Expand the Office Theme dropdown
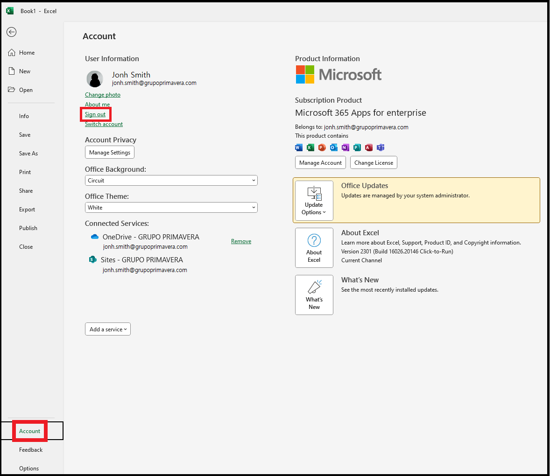The width and height of the screenshot is (550, 476). pos(171,208)
